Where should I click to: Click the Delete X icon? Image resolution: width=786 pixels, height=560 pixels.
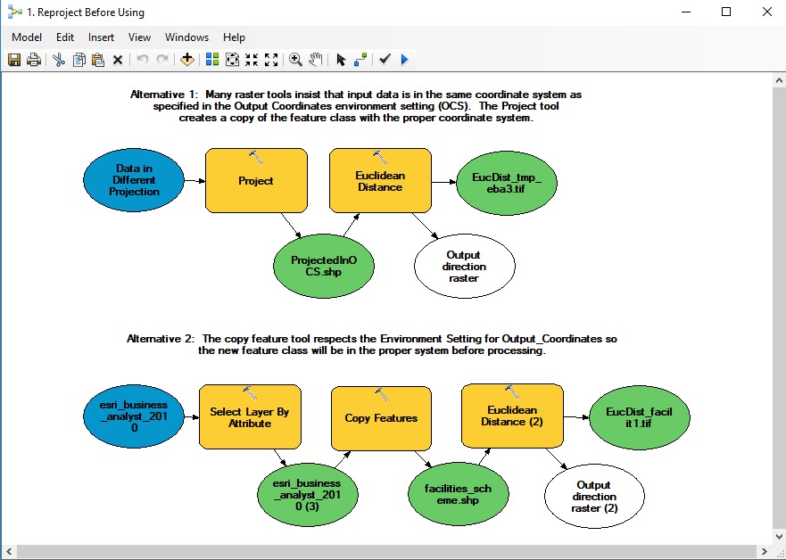click(118, 60)
